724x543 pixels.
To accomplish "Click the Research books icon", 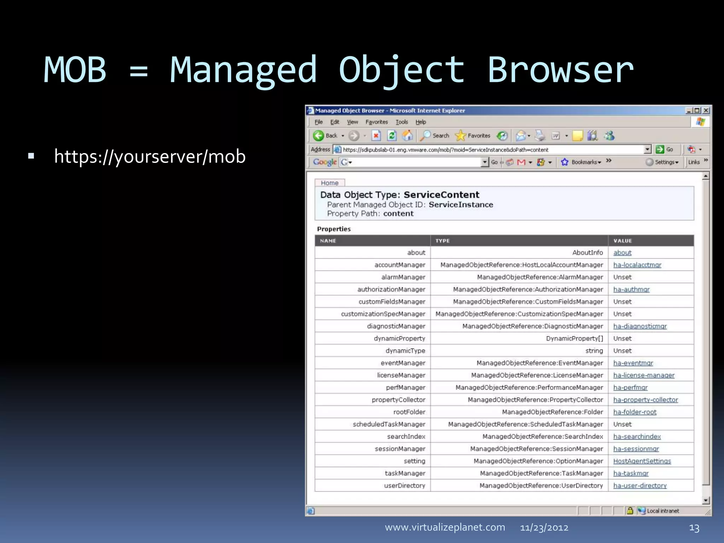I will 592,136.
